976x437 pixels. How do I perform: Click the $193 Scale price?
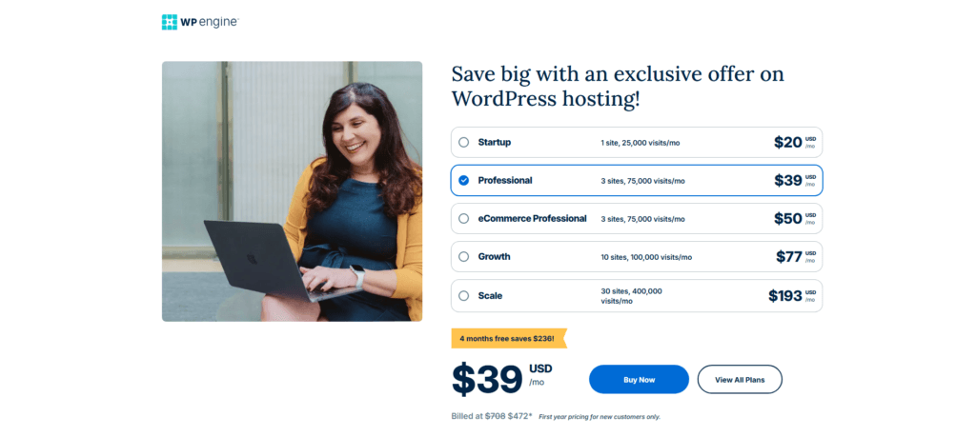792,296
